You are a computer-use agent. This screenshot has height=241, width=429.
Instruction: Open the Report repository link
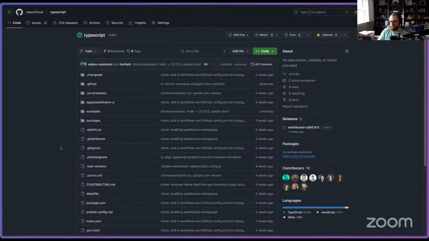295,106
